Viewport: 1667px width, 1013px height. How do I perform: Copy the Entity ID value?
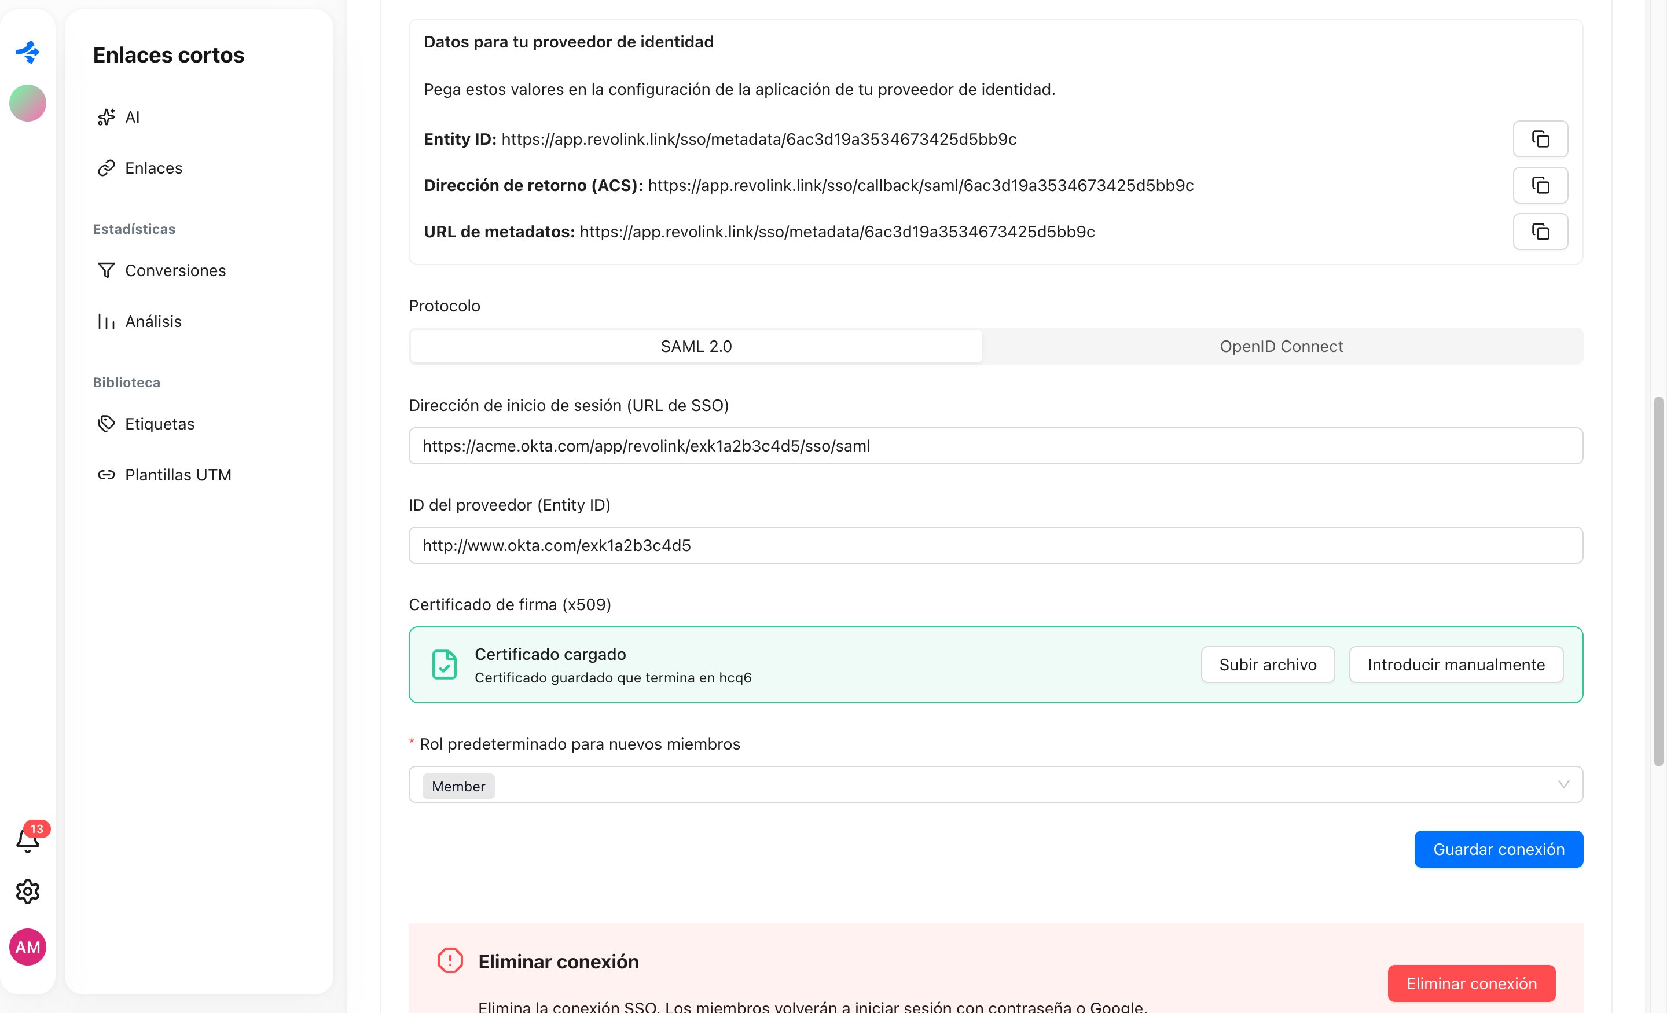click(x=1540, y=139)
